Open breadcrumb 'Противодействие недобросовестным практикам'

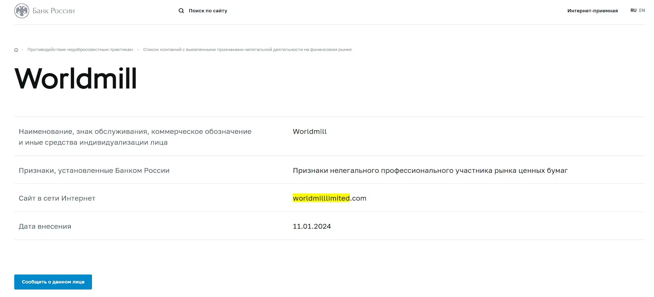80,49
